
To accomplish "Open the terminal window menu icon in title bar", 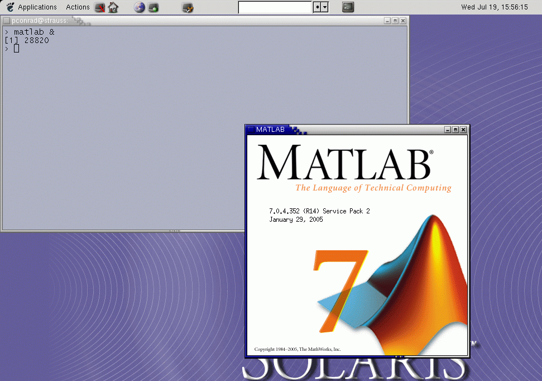I will click(x=7, y=21).
